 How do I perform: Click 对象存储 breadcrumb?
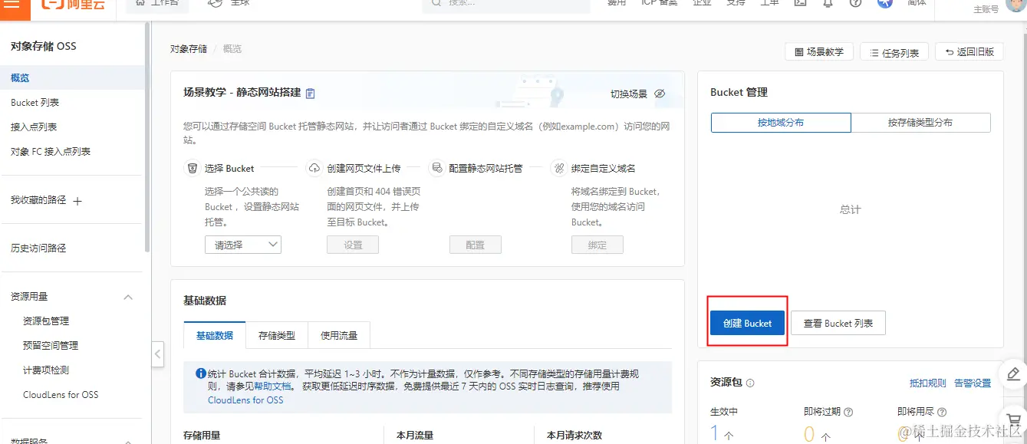[189, 49]
